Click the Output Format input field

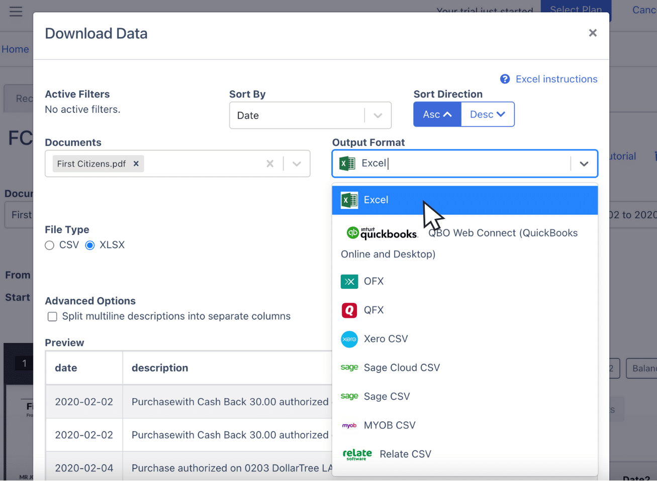point(465,163)
